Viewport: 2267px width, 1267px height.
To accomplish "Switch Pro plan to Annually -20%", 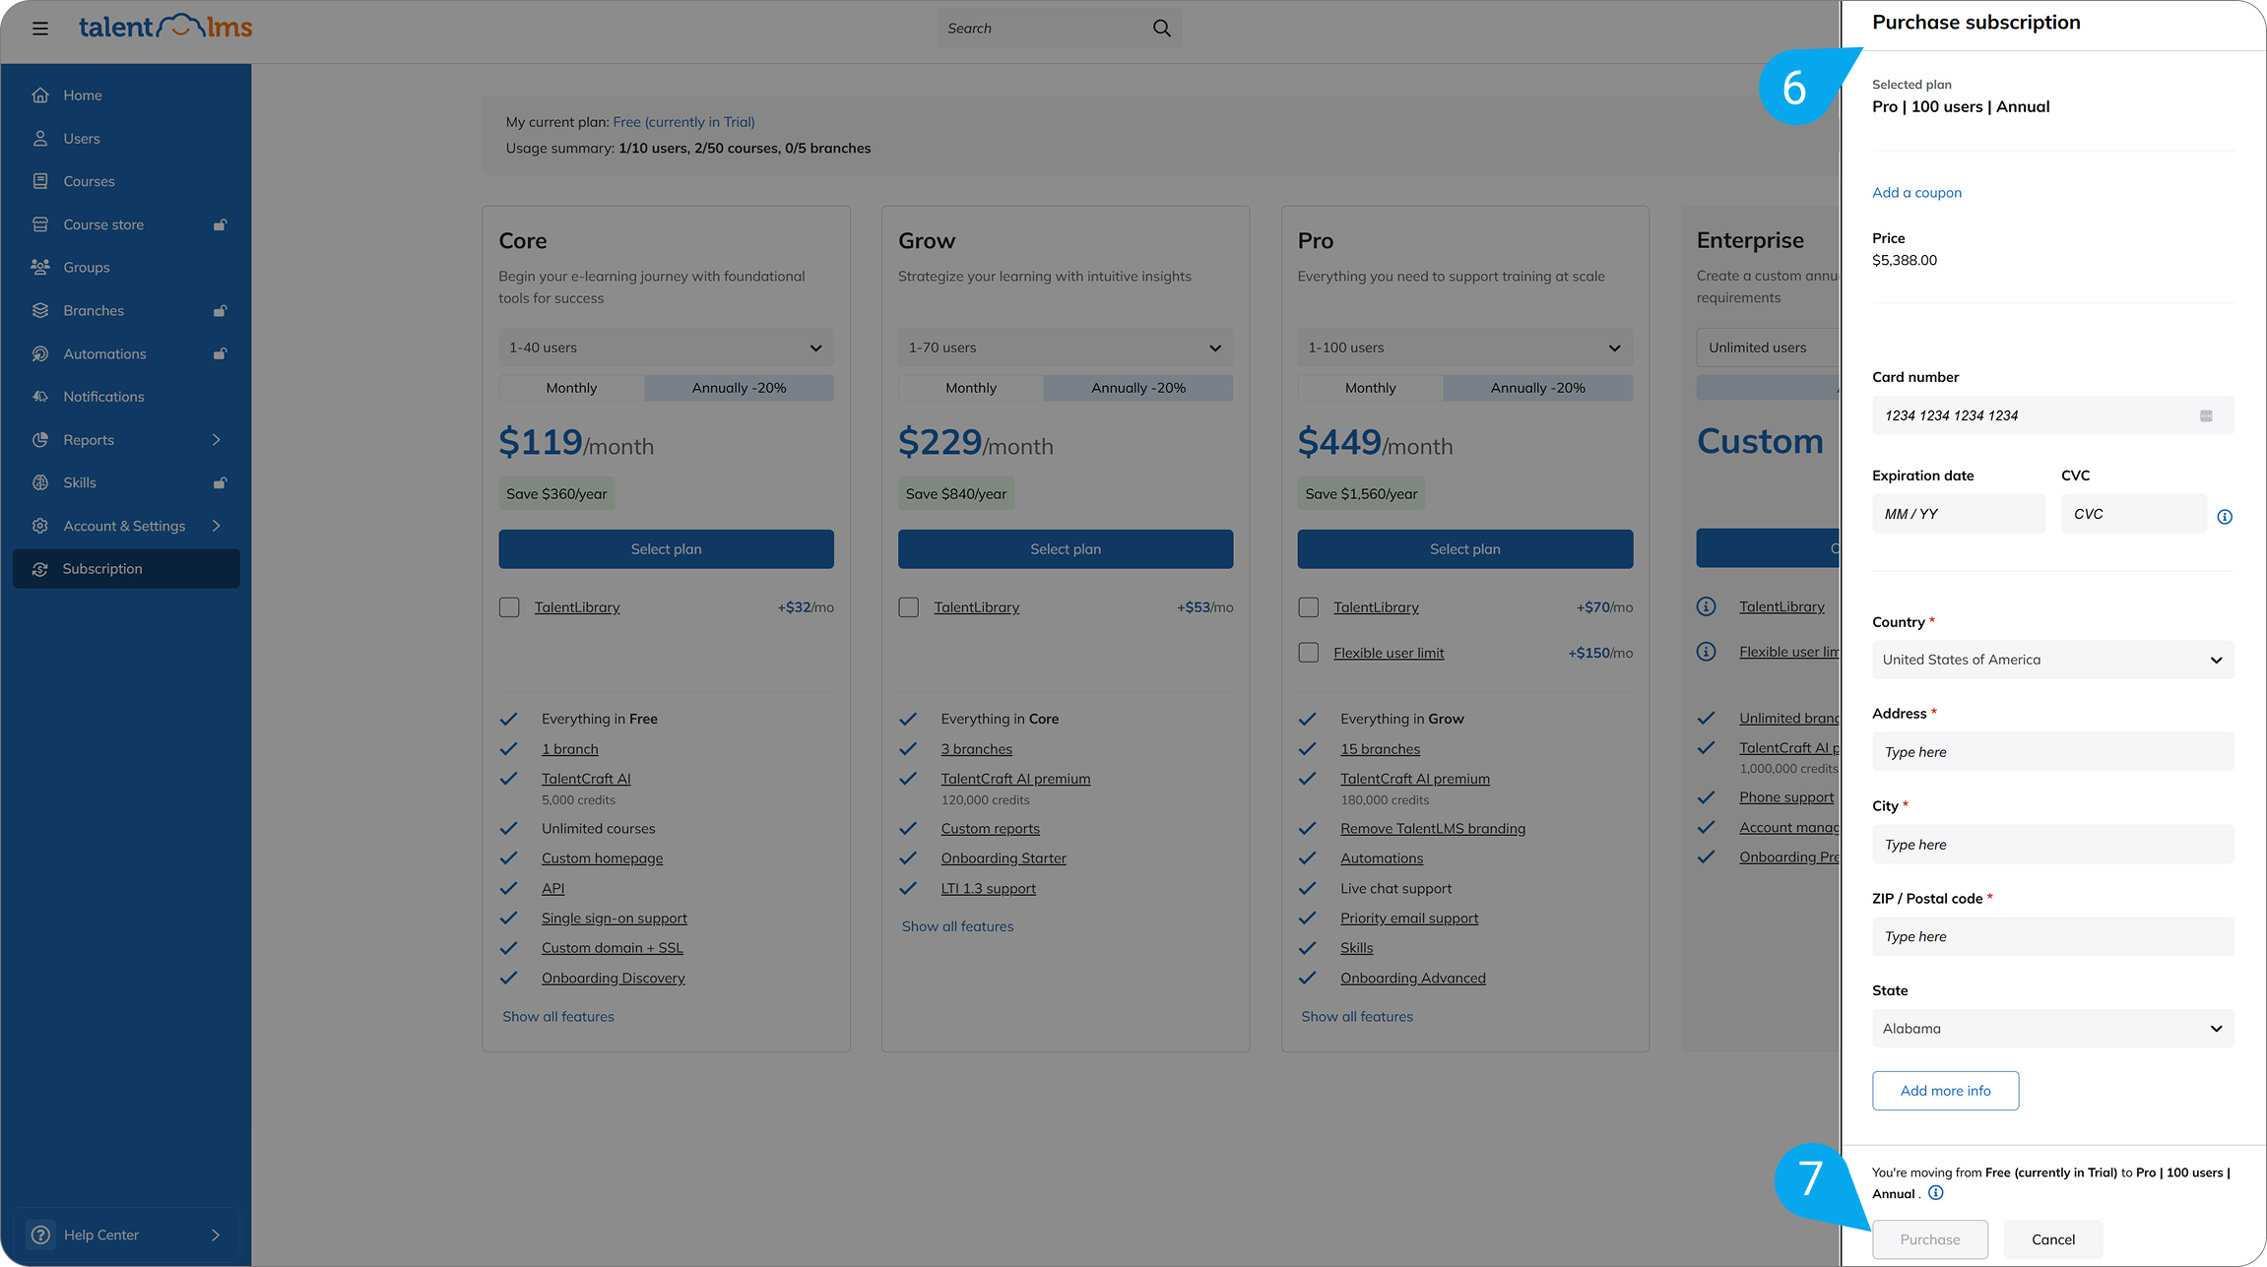I will point(1538,388).
